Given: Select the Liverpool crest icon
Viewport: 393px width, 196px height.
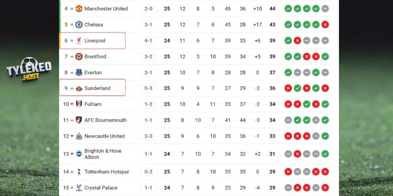Looking at the screenshot, I should pyautogui.click(x=79, y=41).
